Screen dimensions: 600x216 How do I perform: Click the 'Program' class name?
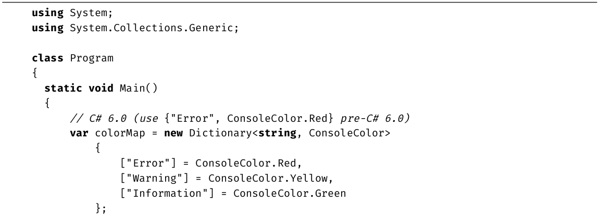tap(91, 58)
